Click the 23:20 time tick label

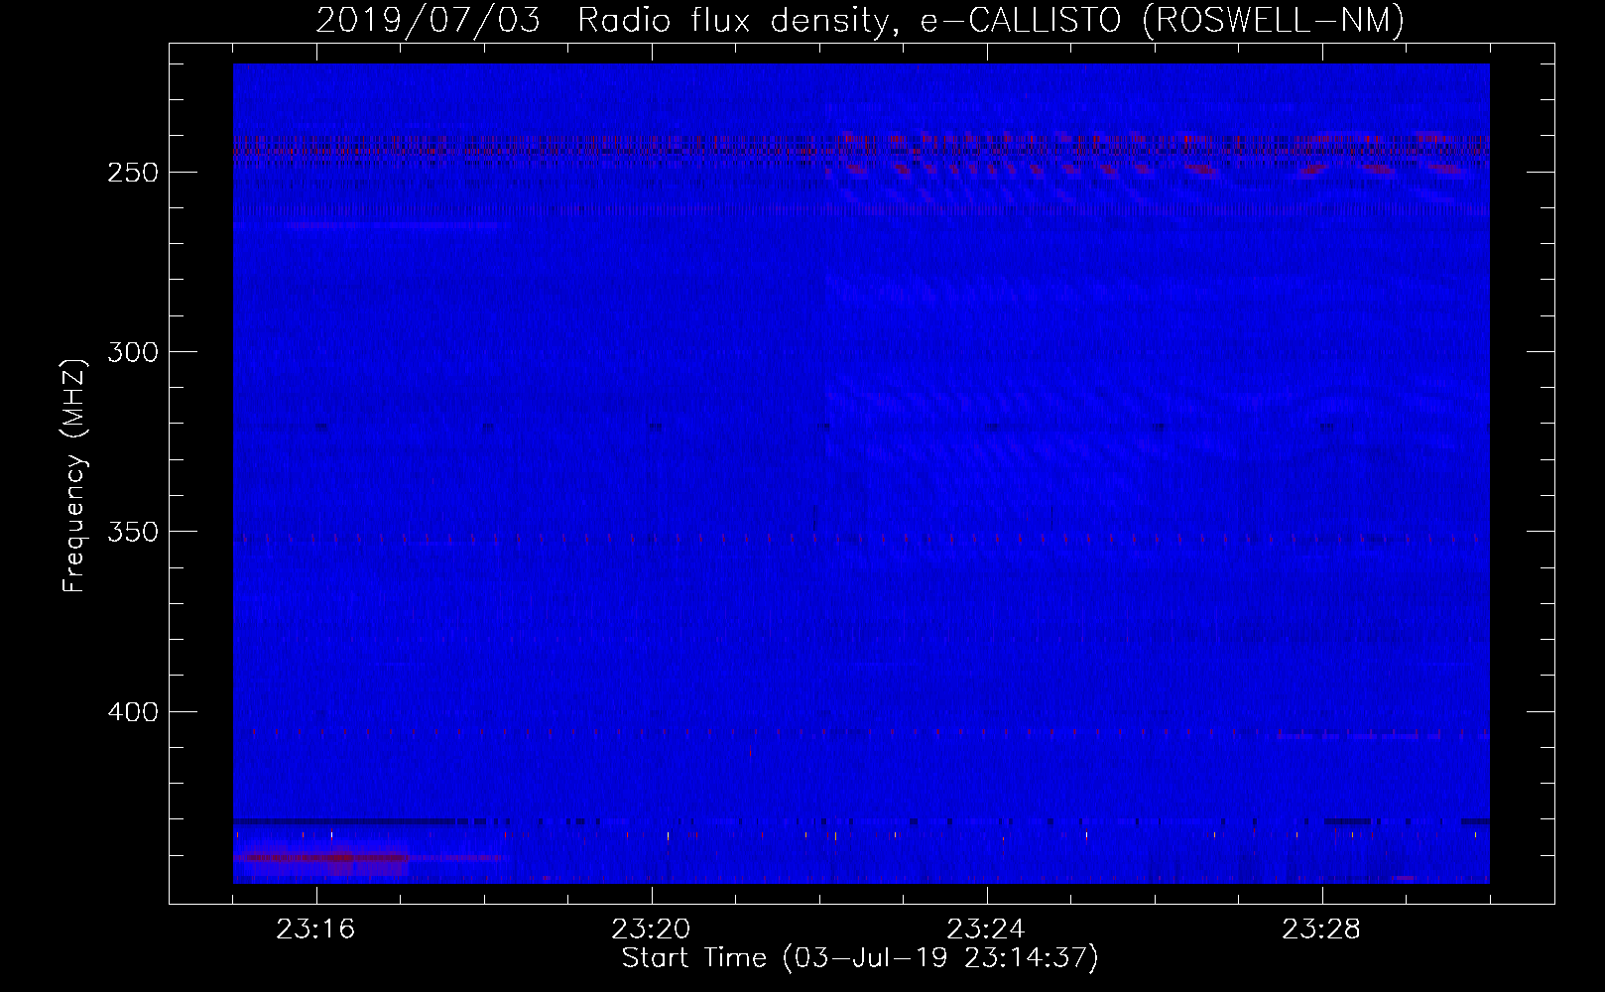pyautogui.click(x=651, y=930)
